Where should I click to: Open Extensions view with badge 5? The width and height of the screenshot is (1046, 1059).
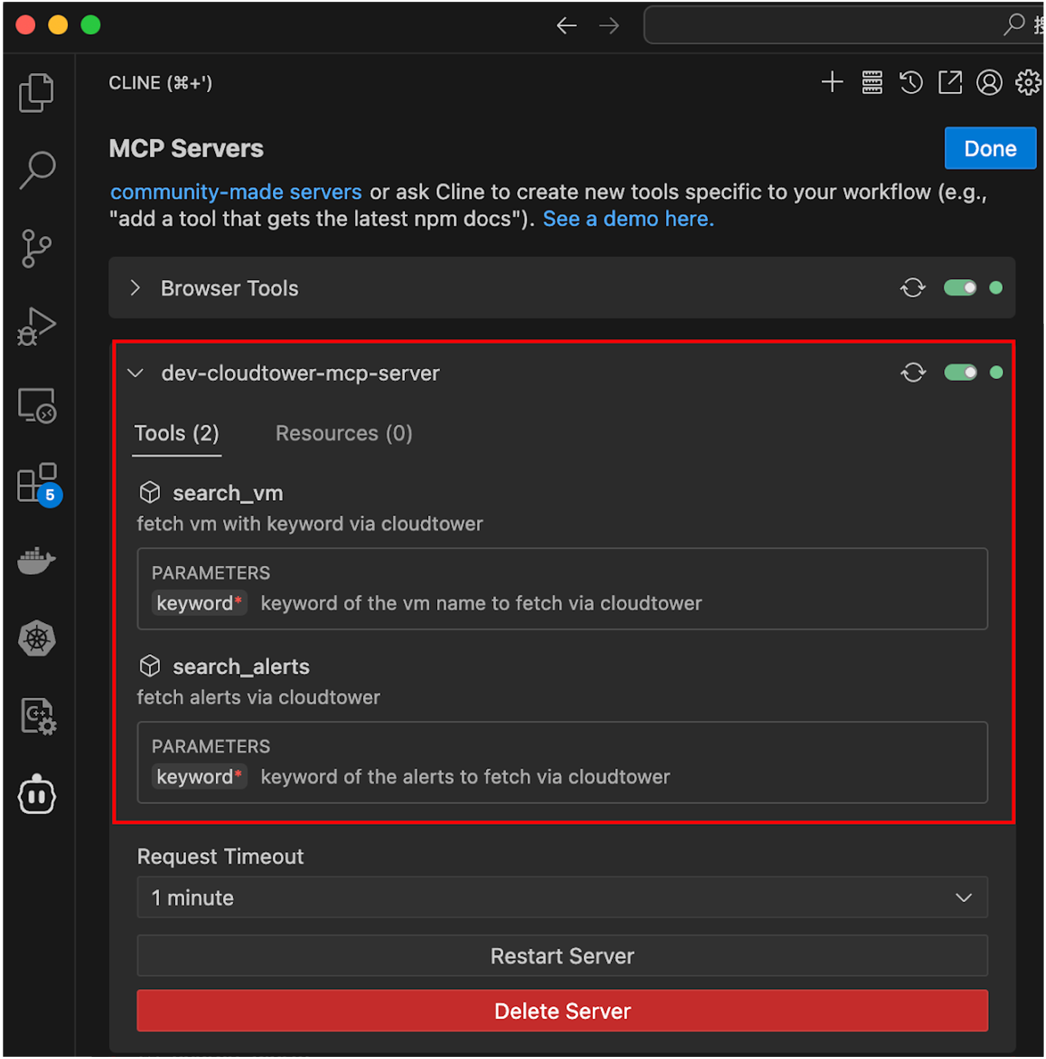(x=37, y=483)
